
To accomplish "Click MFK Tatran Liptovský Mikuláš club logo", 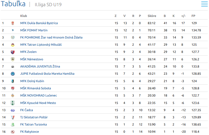I will (x=13, y=45).
